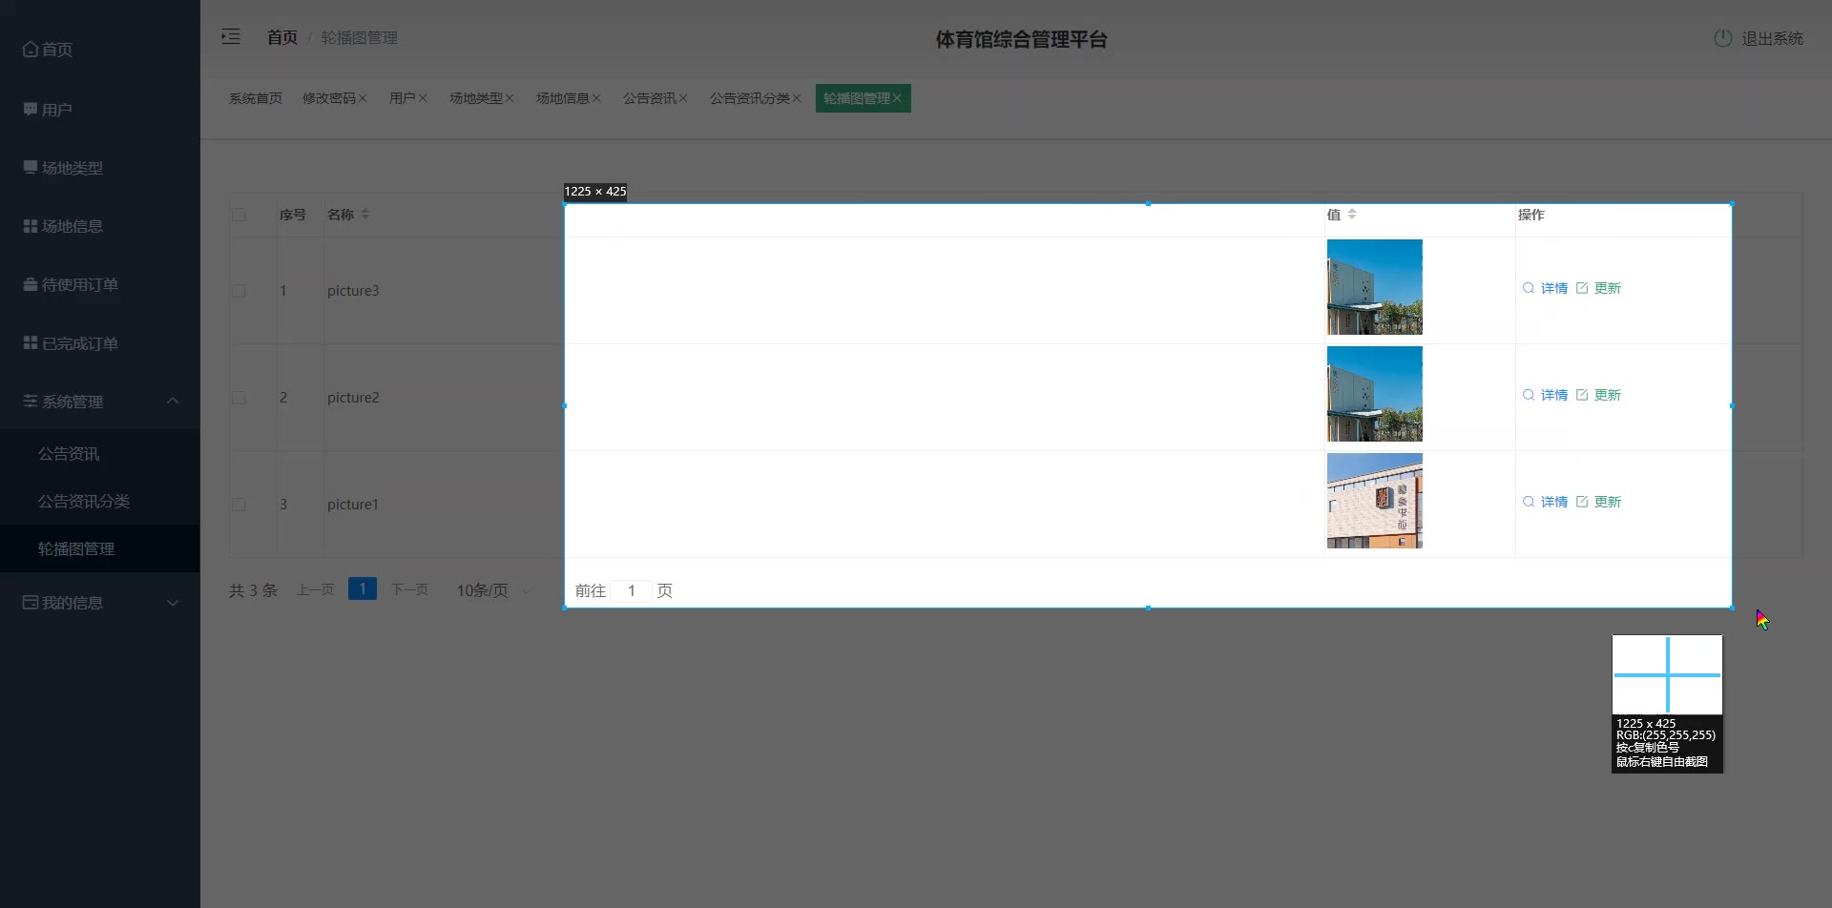Close the 用户 tab
1832x908 pixels.
point(423,98)
